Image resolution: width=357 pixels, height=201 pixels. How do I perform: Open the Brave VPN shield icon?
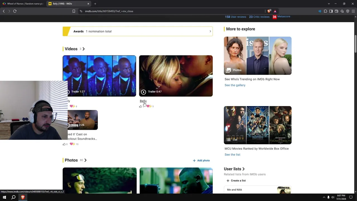(x=348, y=11)
